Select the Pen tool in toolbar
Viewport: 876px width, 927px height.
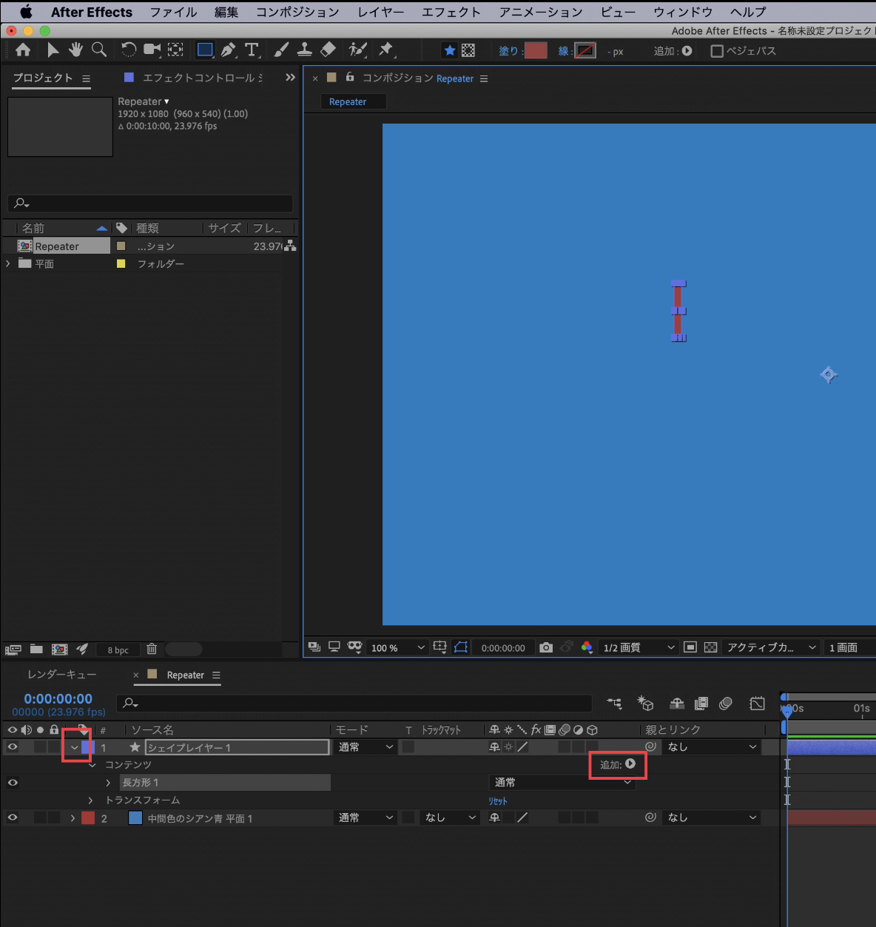point(229,50)
